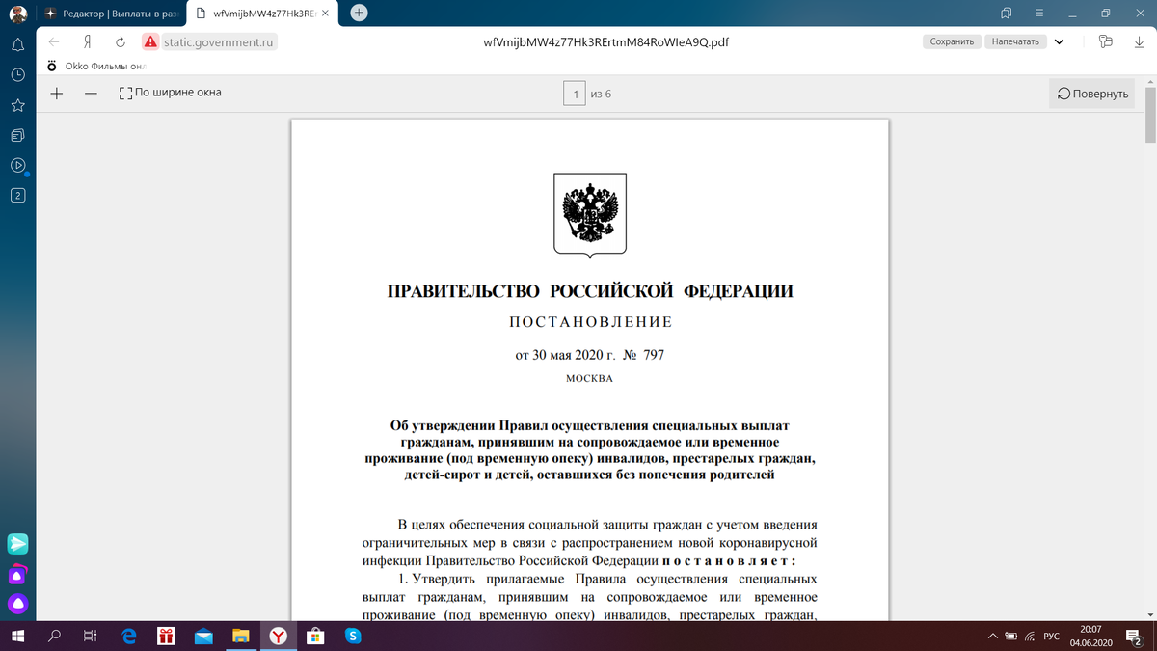The width and height of the screenshot is (1157, 651).
Task: Open the passwords and cards key icon
Action: (1106, 41)
